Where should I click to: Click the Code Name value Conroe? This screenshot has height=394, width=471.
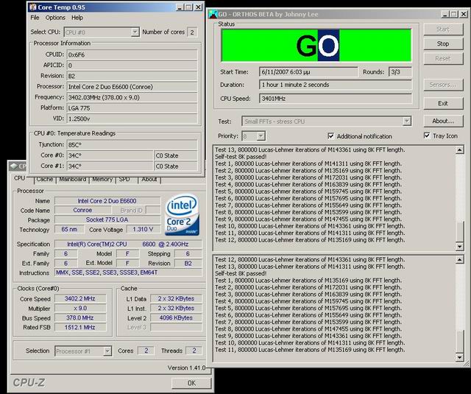pos(82,211)
